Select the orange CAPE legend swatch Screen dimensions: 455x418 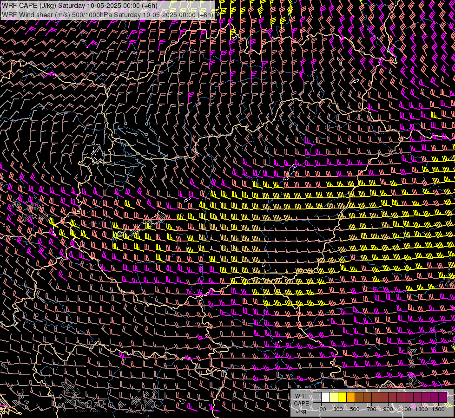tap(351, 397)
